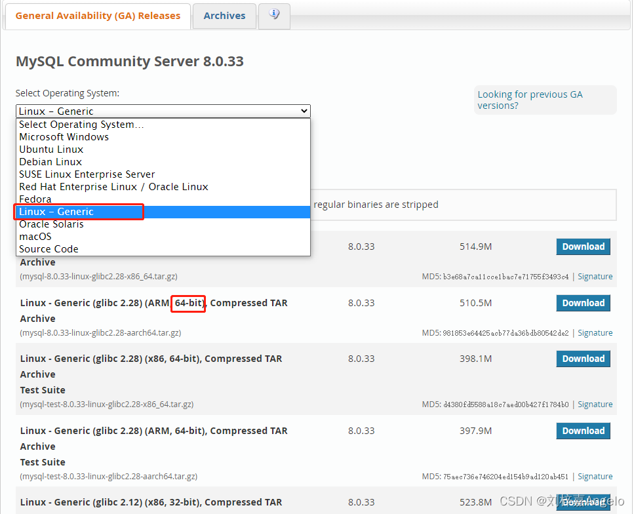Select Fedora from the OS list
Image resolution: width=634 pixels, height=514 pixels.
pos(163,199)
